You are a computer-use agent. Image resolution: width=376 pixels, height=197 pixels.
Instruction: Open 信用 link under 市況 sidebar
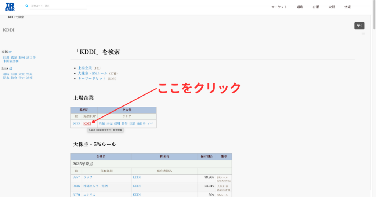pyautogui.click(x=6, y=57)
